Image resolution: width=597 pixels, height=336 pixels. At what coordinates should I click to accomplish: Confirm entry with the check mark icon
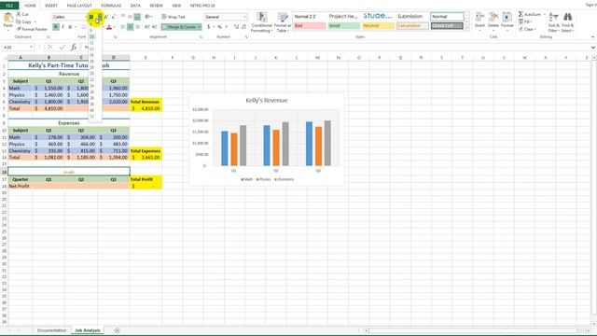coord(62,48)
